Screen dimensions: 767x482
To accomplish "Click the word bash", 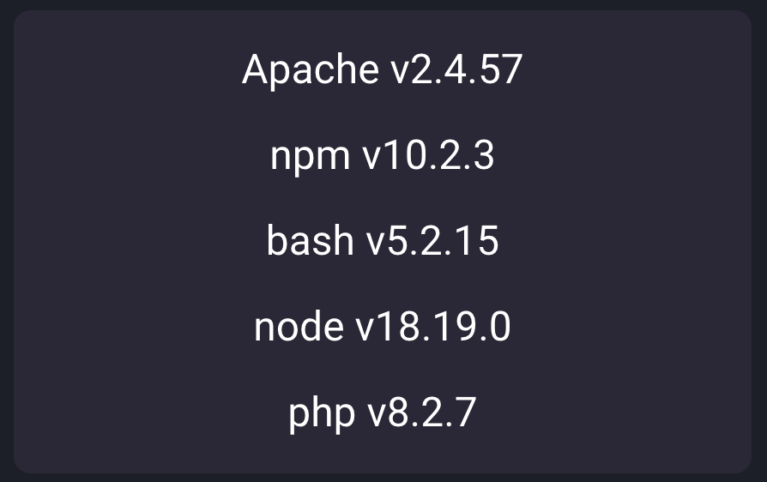I will point(310,242).
